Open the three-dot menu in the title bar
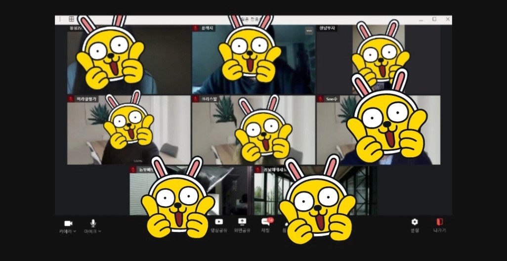507x261 pixels. pos(60,19)
